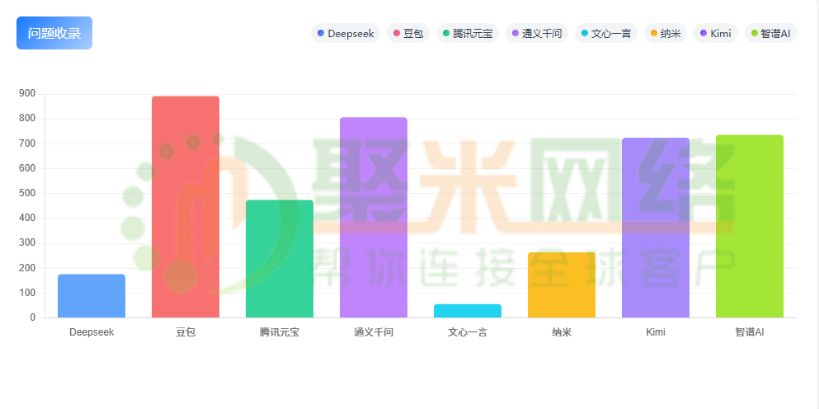Click the 600 y-axis value
Screen dimensions: 819x409
(27, 168)
